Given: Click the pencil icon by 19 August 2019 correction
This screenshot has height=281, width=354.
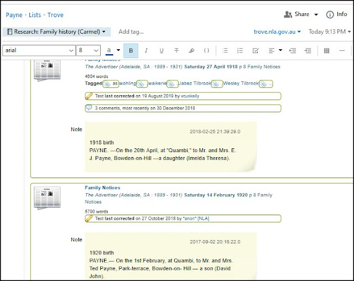Looking at the screenshot, I should 89,96.
